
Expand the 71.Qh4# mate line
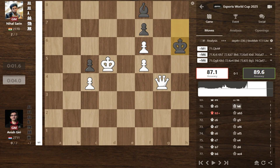[x=270, y=48]
